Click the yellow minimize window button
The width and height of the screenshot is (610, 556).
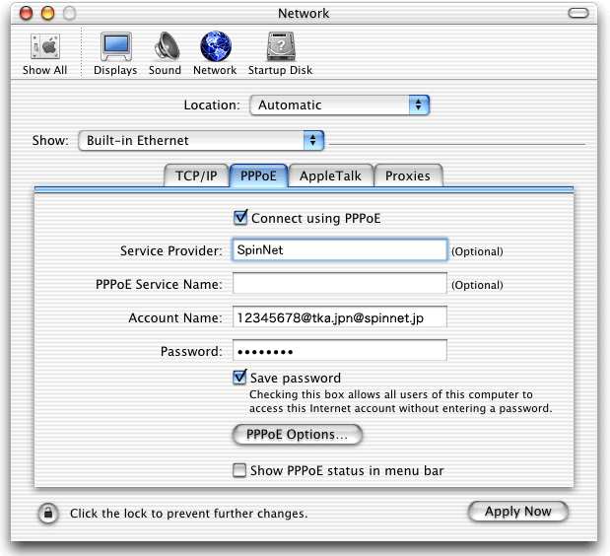pyautogui.click(x=48, y=13)
